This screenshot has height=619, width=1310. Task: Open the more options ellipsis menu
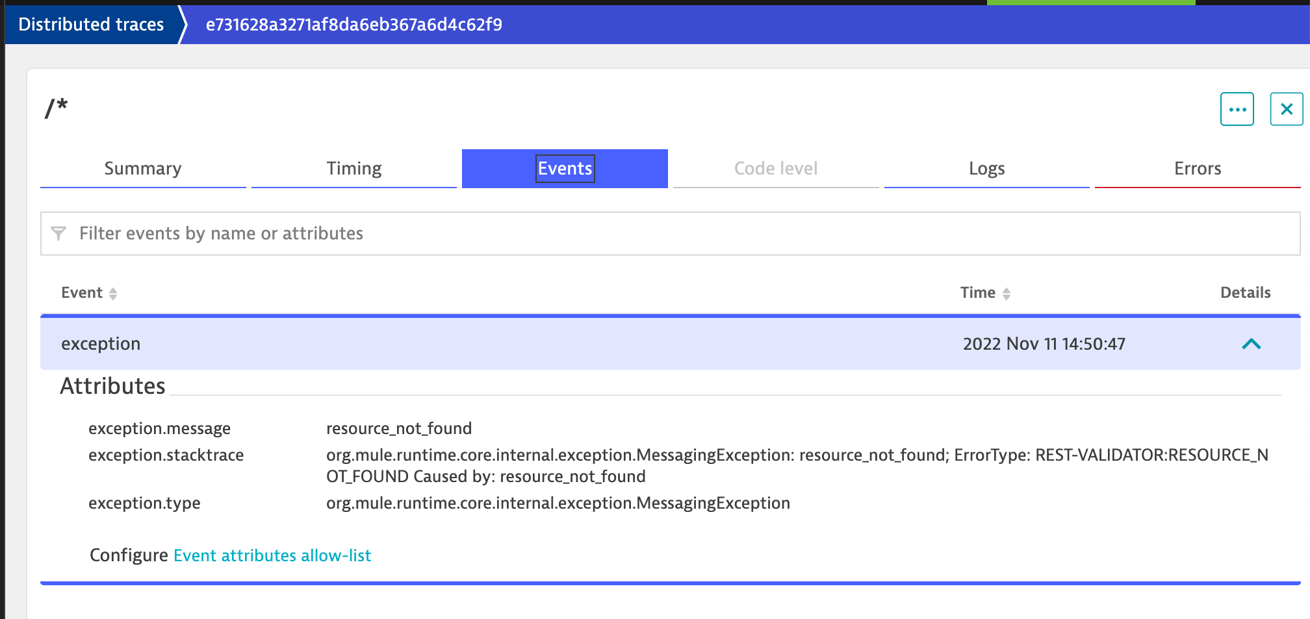tap(1237, 108)
